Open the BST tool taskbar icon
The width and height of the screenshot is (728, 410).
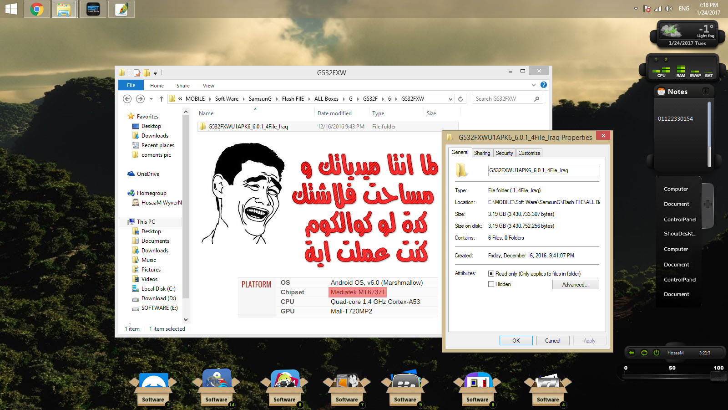coord(93,9)
